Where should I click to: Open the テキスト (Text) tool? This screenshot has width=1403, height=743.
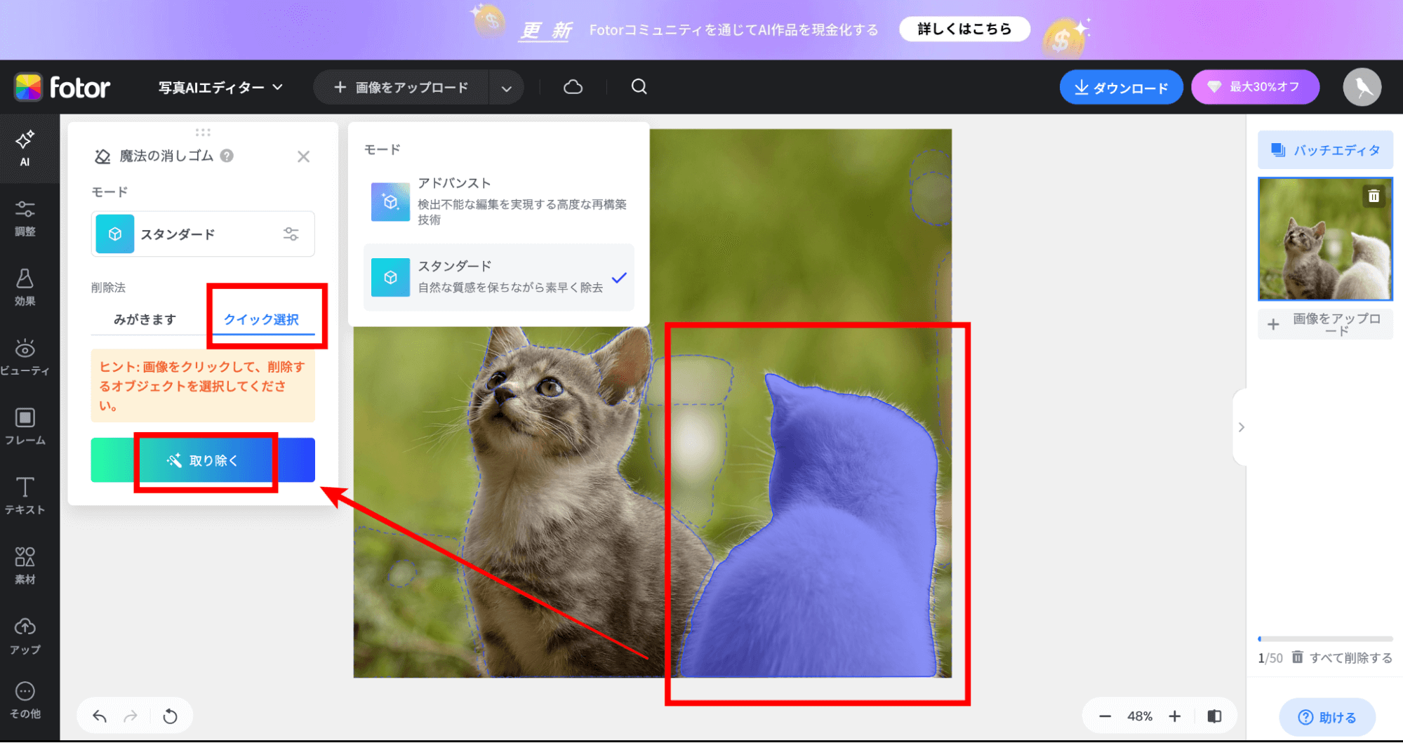25,496
